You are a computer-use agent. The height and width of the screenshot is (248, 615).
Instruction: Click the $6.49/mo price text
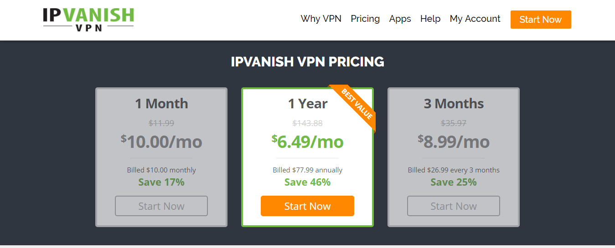307,142
